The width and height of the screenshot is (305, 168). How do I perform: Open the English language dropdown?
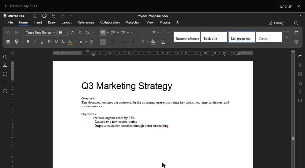(289, 6)
